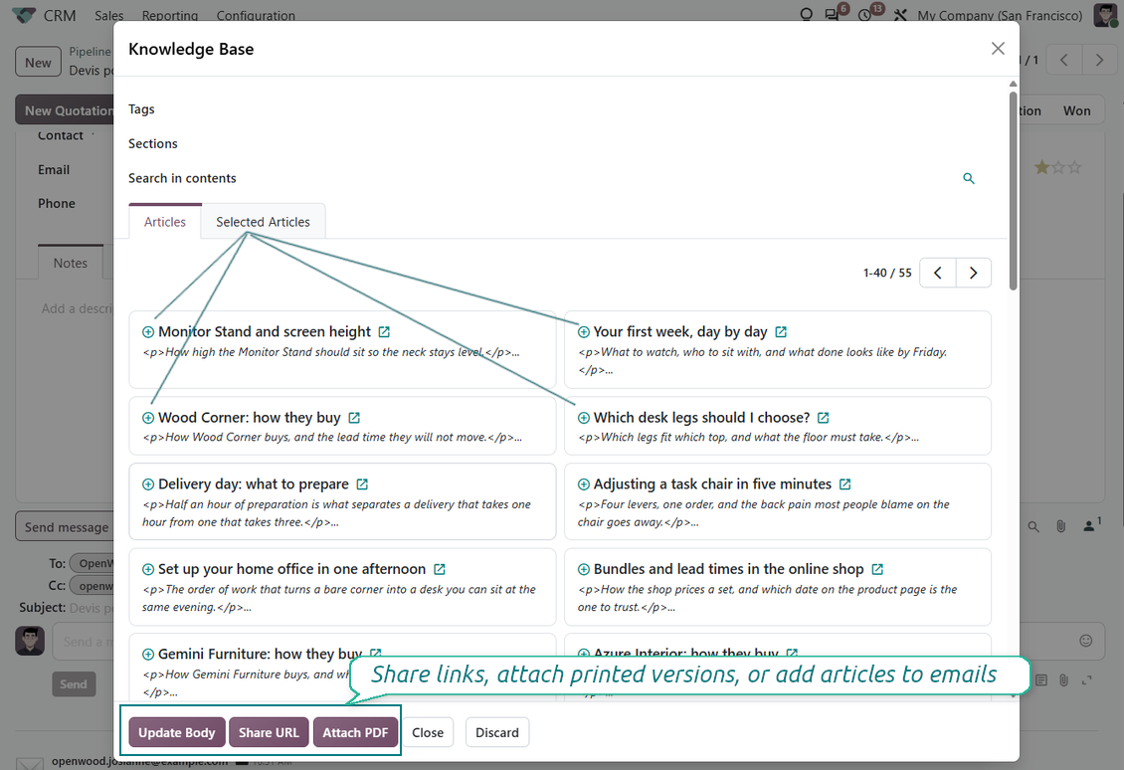
Task: Add Bundles and lead times article
Action: coord(584,569)
